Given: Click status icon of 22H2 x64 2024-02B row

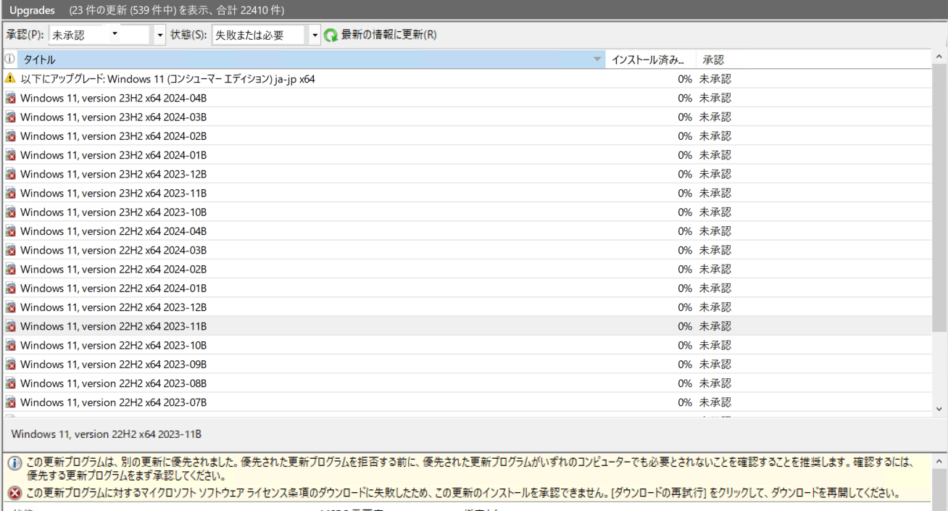Looking at the screenshot, I should point(10,269).
